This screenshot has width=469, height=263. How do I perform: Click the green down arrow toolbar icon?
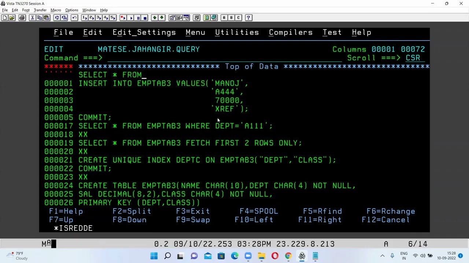click(162, 18)
